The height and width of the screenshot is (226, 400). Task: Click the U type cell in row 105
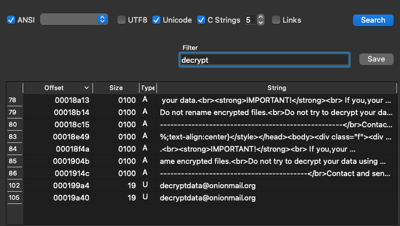pos(145,197)
